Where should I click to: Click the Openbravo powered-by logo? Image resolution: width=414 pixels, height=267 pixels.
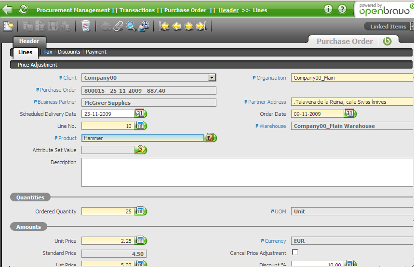click(385, 10)
